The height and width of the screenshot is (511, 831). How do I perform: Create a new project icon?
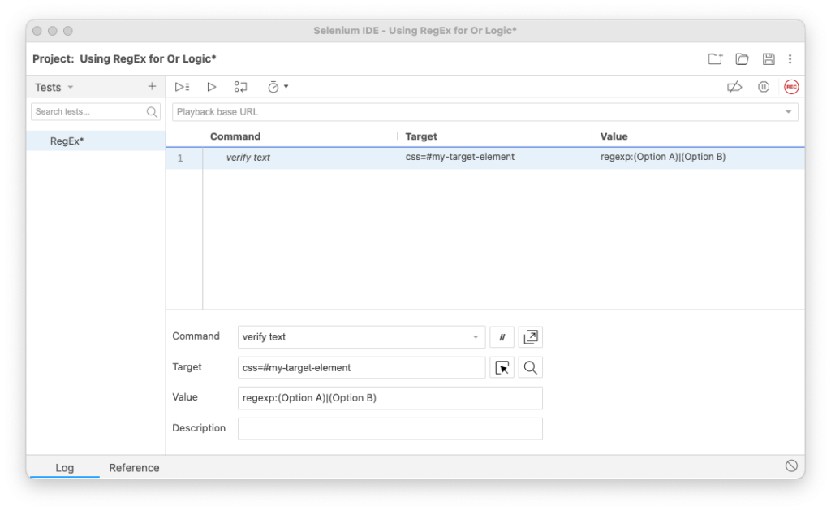click(715, 59)
